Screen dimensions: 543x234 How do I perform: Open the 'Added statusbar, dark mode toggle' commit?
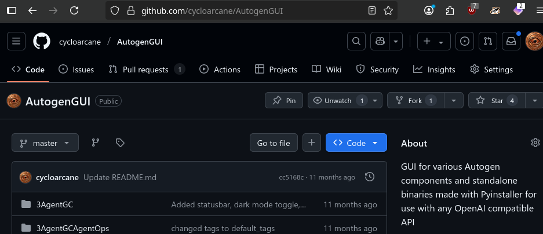[239, 204]
